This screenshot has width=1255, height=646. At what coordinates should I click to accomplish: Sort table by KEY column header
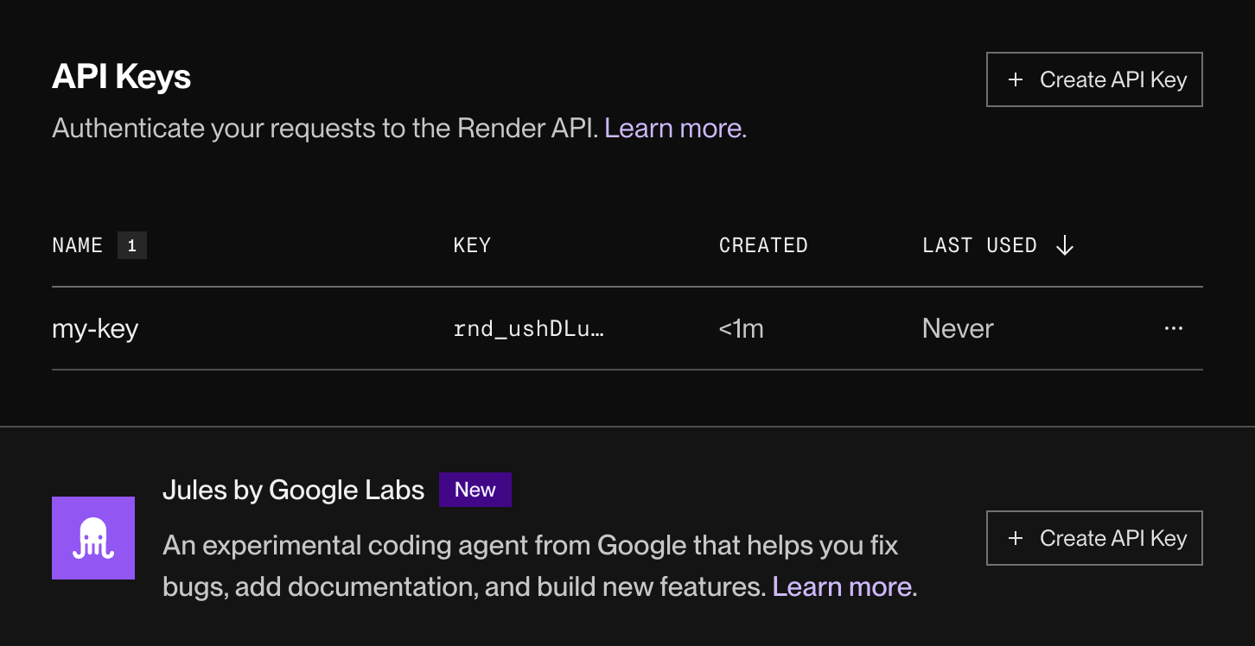click(x=472, y=245)
